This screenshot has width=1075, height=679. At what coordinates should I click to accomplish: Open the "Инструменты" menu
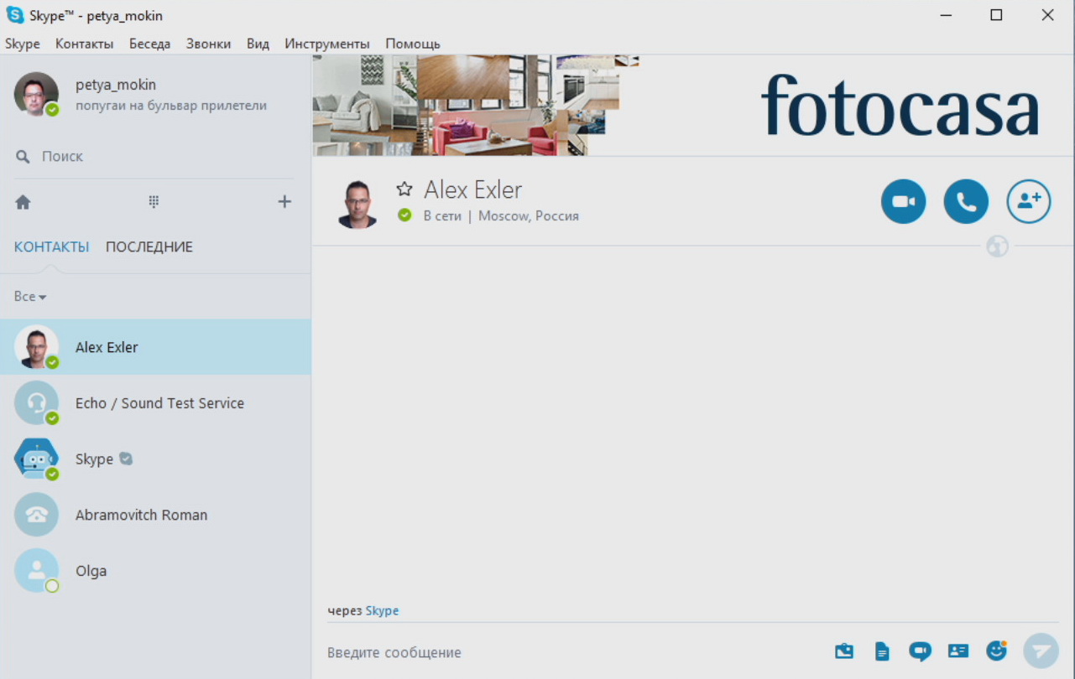[x=326, y=44]
